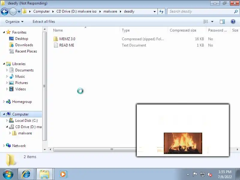This screenshot has height=180, width=240.
Task: Open the malware folder in tree
Action: tap(25, 133)
